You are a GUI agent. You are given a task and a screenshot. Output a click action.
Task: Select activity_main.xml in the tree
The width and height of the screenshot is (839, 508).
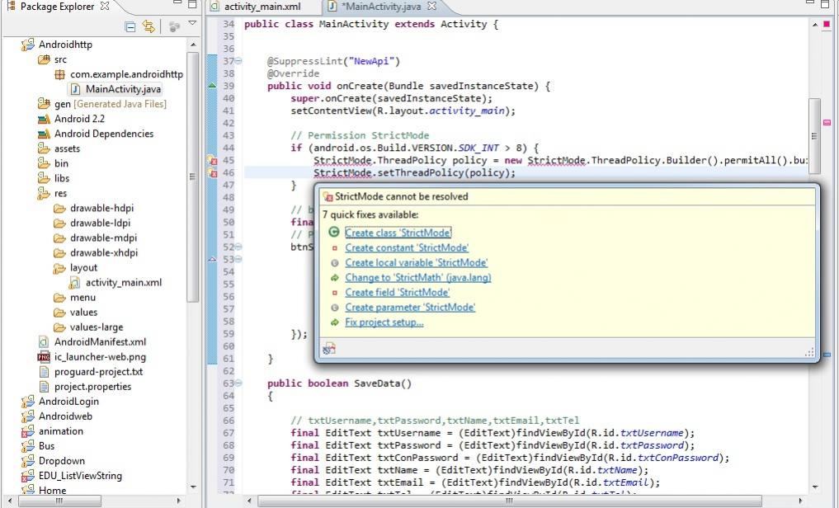click(124, 282)
